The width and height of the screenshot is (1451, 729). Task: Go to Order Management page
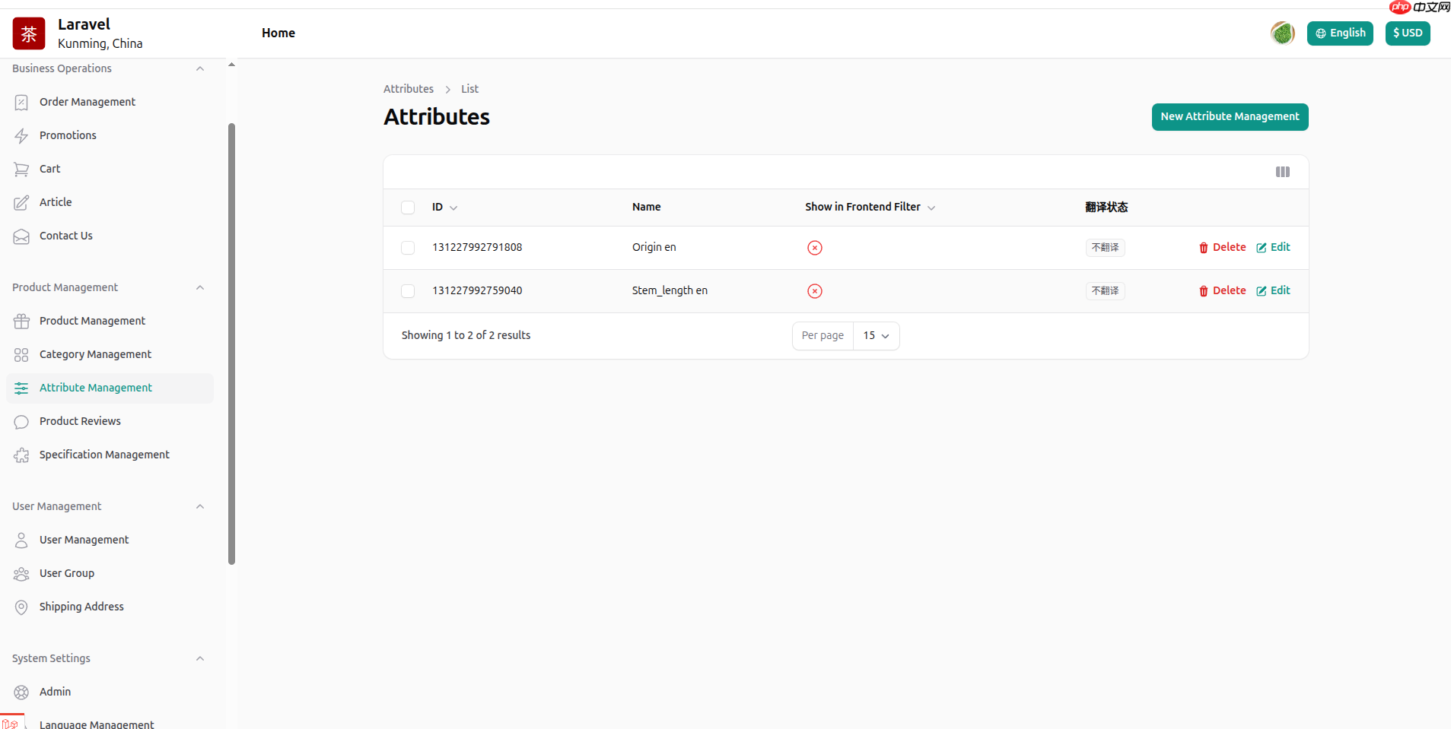[x=87, y=102]
